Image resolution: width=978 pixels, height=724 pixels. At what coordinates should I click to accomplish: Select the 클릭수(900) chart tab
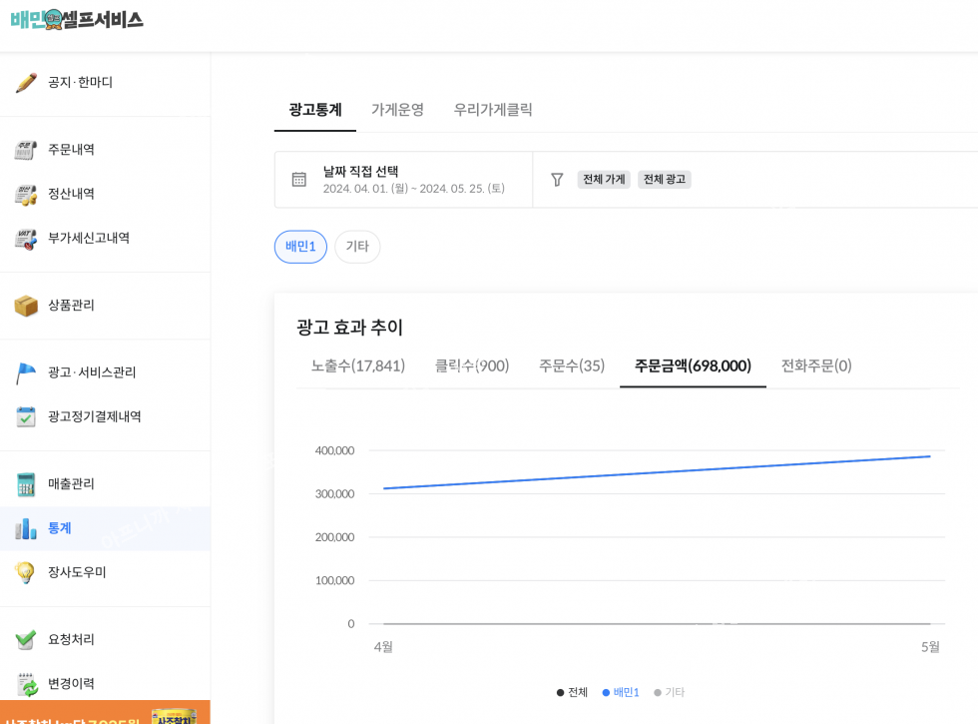pyautogui.click(x=472, y=365)
